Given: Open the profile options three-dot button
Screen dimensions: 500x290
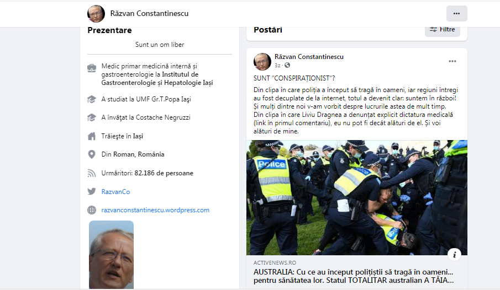Looking at the screenshot, I should point(457,13).
